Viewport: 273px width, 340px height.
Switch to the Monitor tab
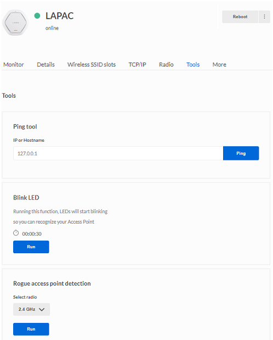[13, 65]
